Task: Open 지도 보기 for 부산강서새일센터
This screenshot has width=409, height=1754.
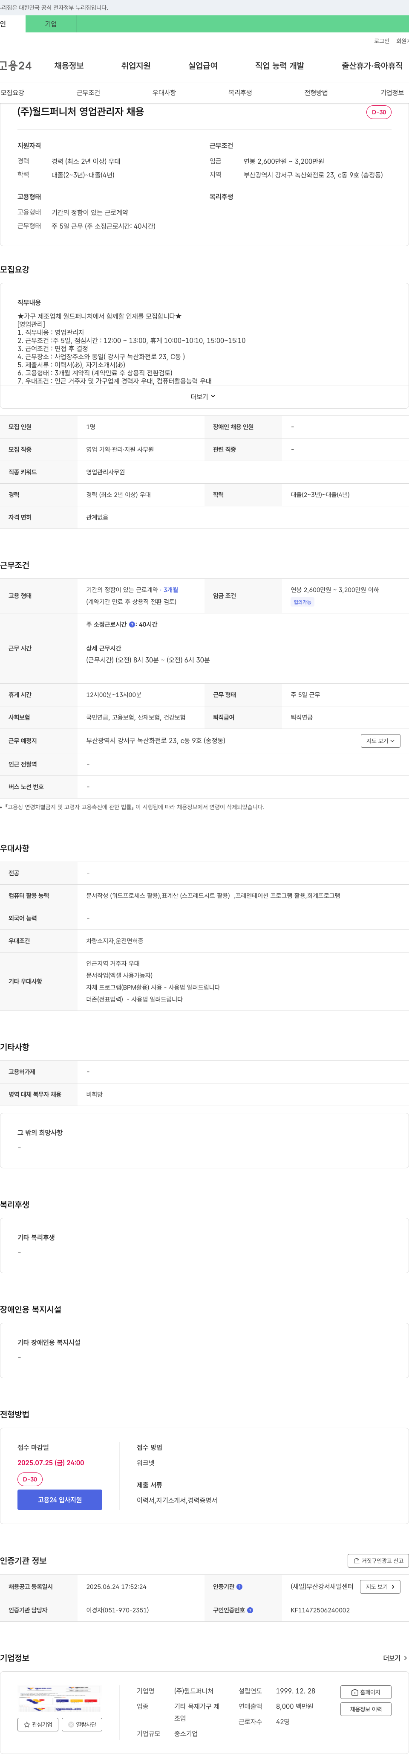Action: (x=380, y=1586)
